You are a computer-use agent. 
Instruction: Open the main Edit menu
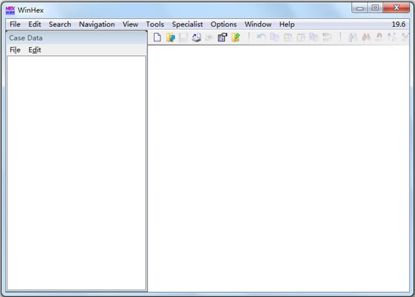(35, 24)
